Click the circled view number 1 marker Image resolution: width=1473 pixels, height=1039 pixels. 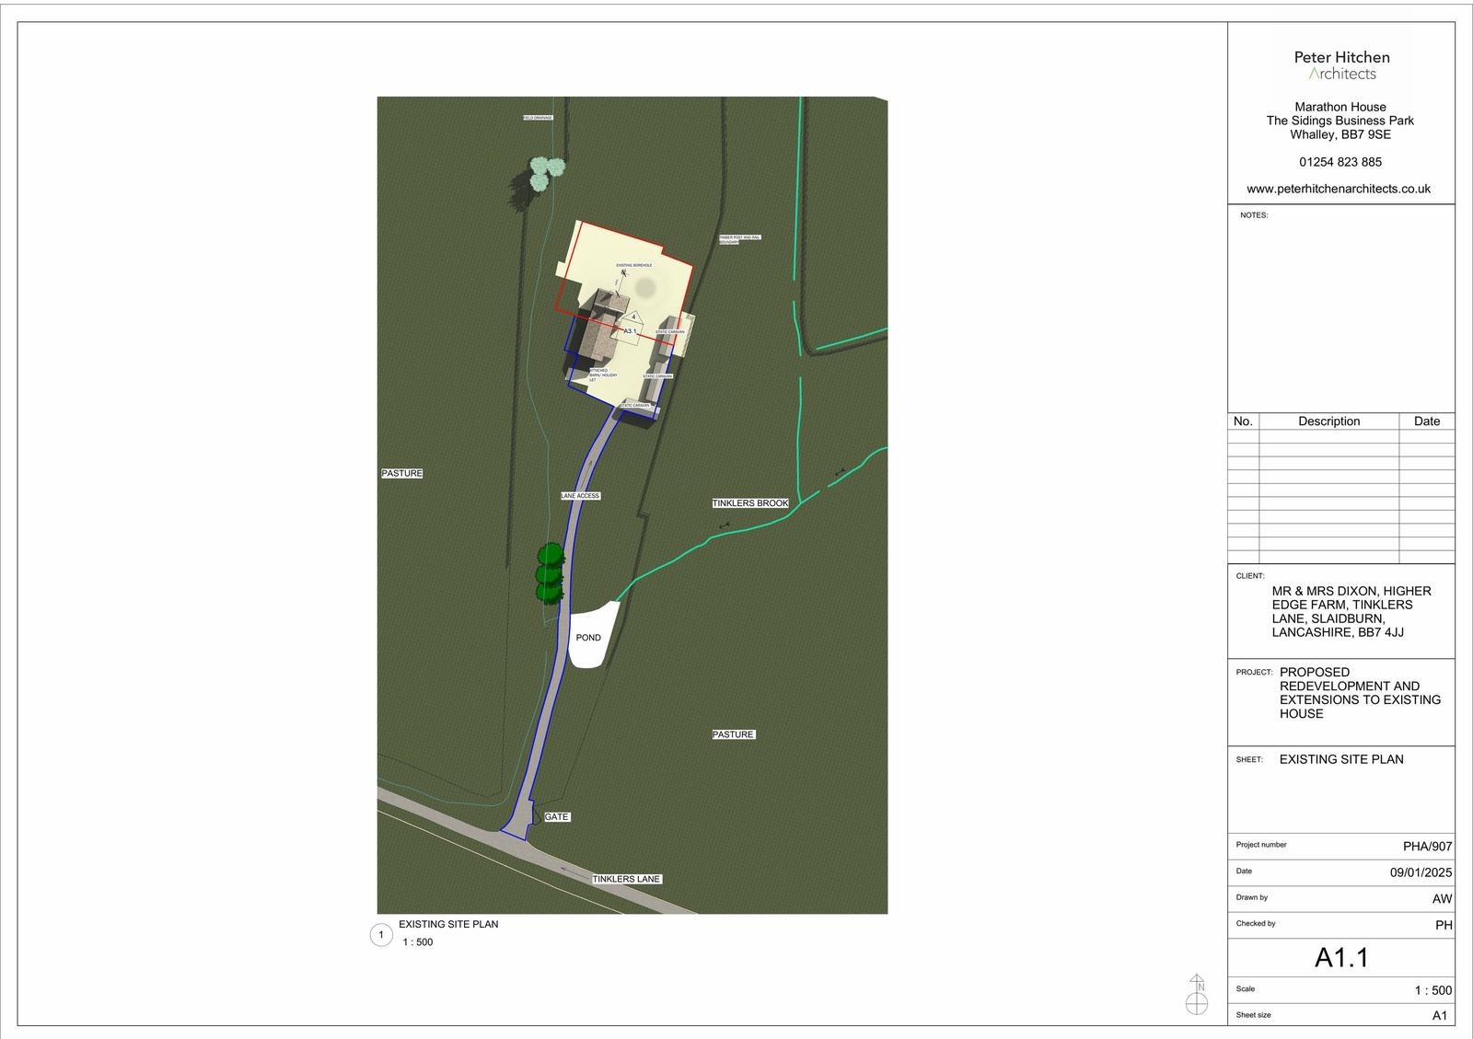click(380, 936)
